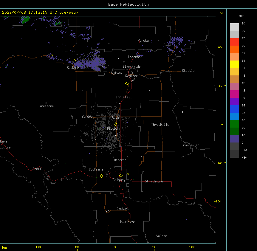Click the dBZ legend heading
The image size is (257, 251).
point(241,16)
